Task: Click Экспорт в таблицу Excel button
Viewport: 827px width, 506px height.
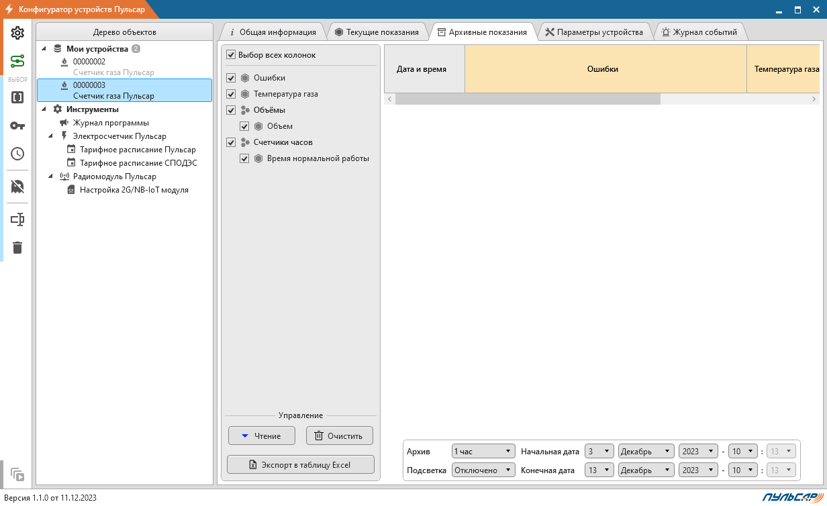Action: tap(301, 465)
